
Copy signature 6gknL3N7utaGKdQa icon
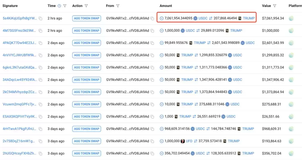point(40,67)
